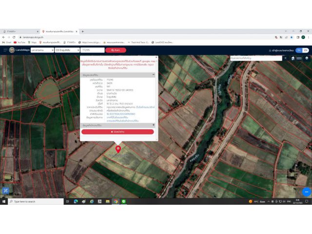This screenshot has width=312, height=234.
Task: Open the blue chat bubble button
Action: tap(307, 192)
